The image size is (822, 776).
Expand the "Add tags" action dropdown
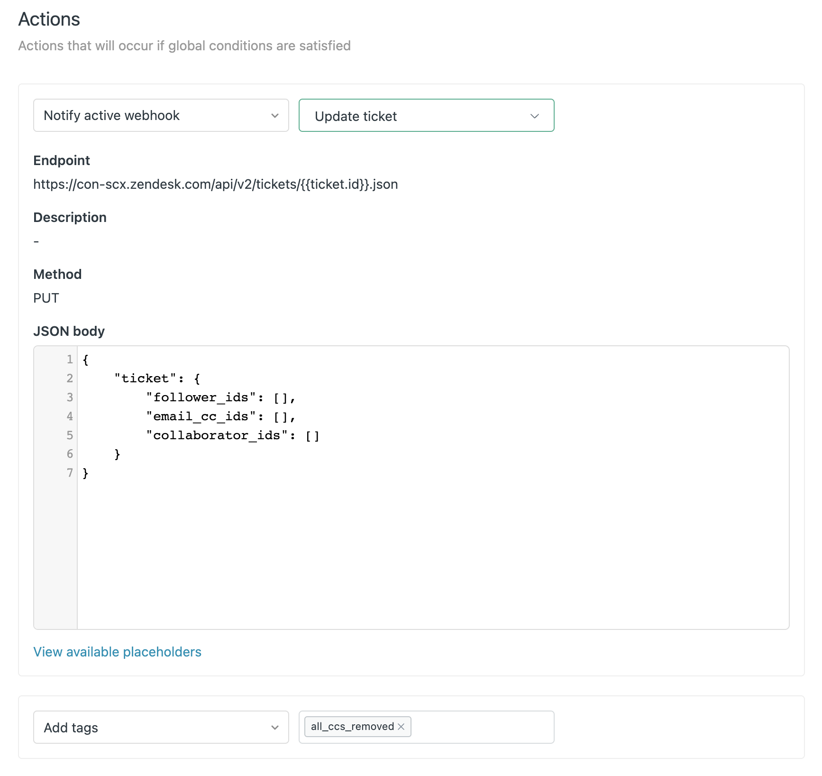coord(161,727)
